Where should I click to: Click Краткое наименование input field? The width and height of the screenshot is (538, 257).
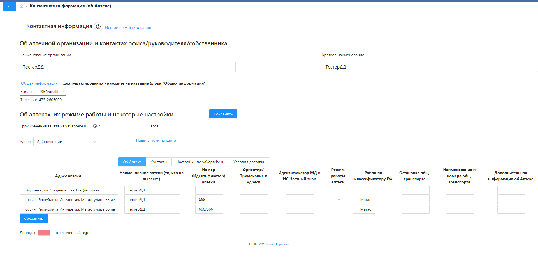[x=430, y=67]
